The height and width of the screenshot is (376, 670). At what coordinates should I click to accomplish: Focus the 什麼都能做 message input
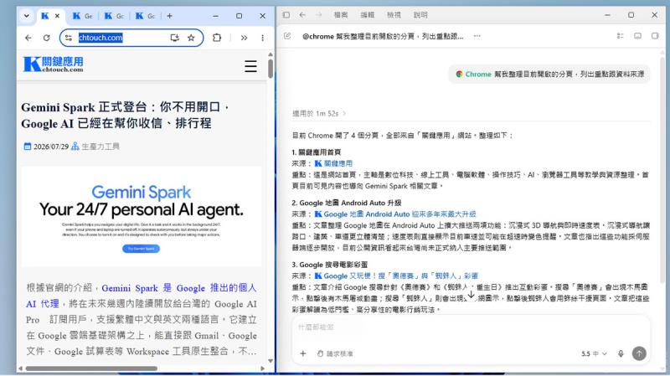(470, 327)
